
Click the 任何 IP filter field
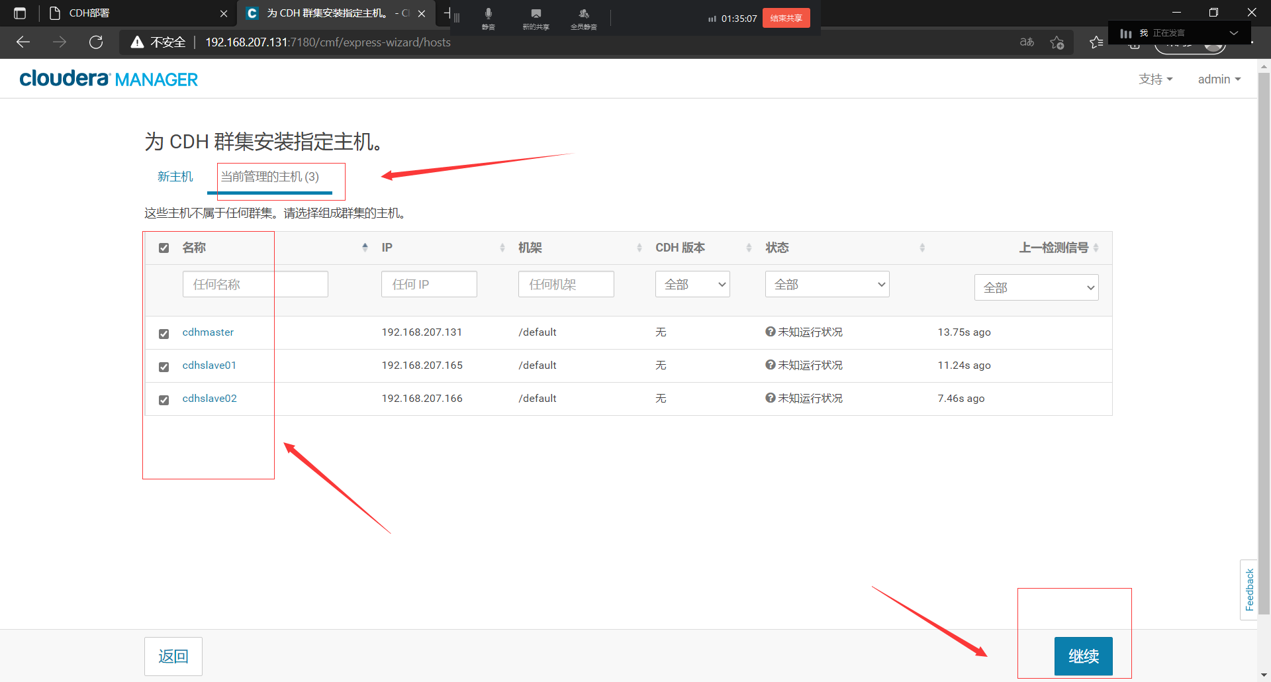pyautogui.click(x=429, y=284)
